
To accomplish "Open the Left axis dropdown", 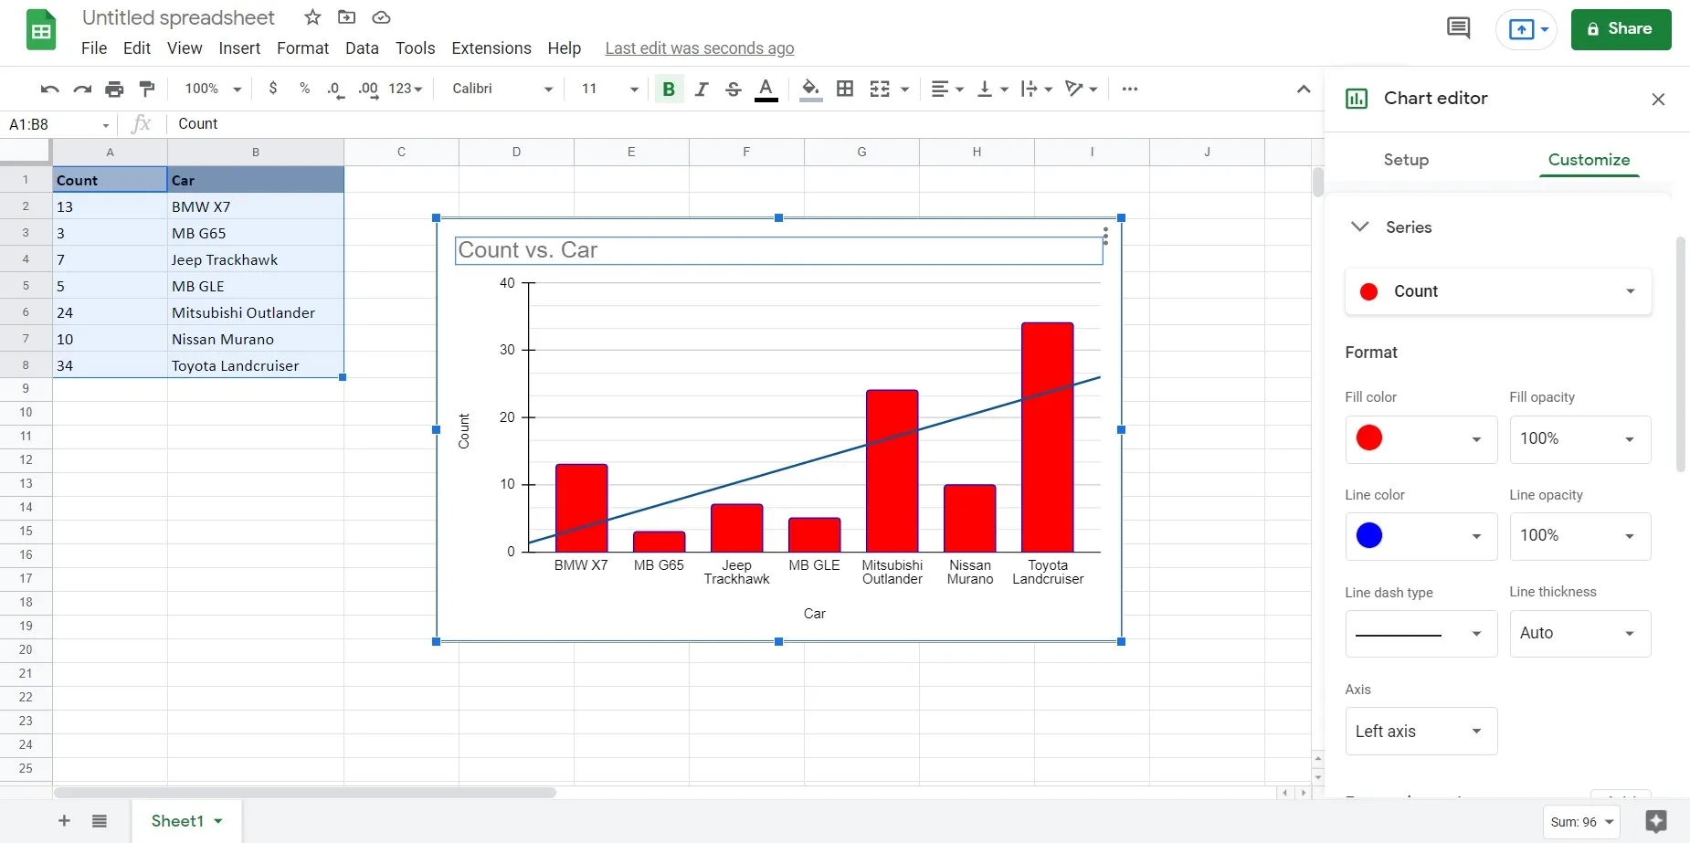I will tap(1421, 731).
